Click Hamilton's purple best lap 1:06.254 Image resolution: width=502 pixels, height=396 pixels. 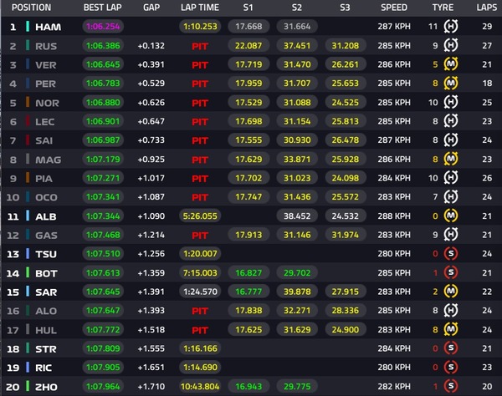(x=103, y=27)
